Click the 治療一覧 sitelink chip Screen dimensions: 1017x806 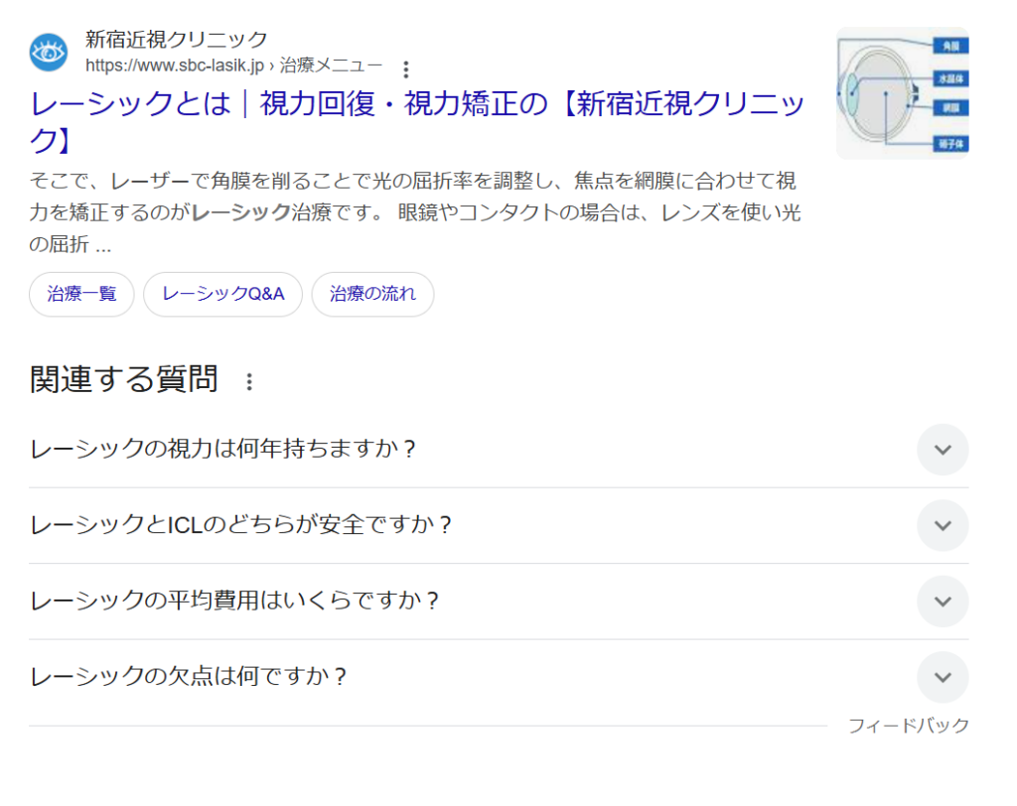click(81, 294)
